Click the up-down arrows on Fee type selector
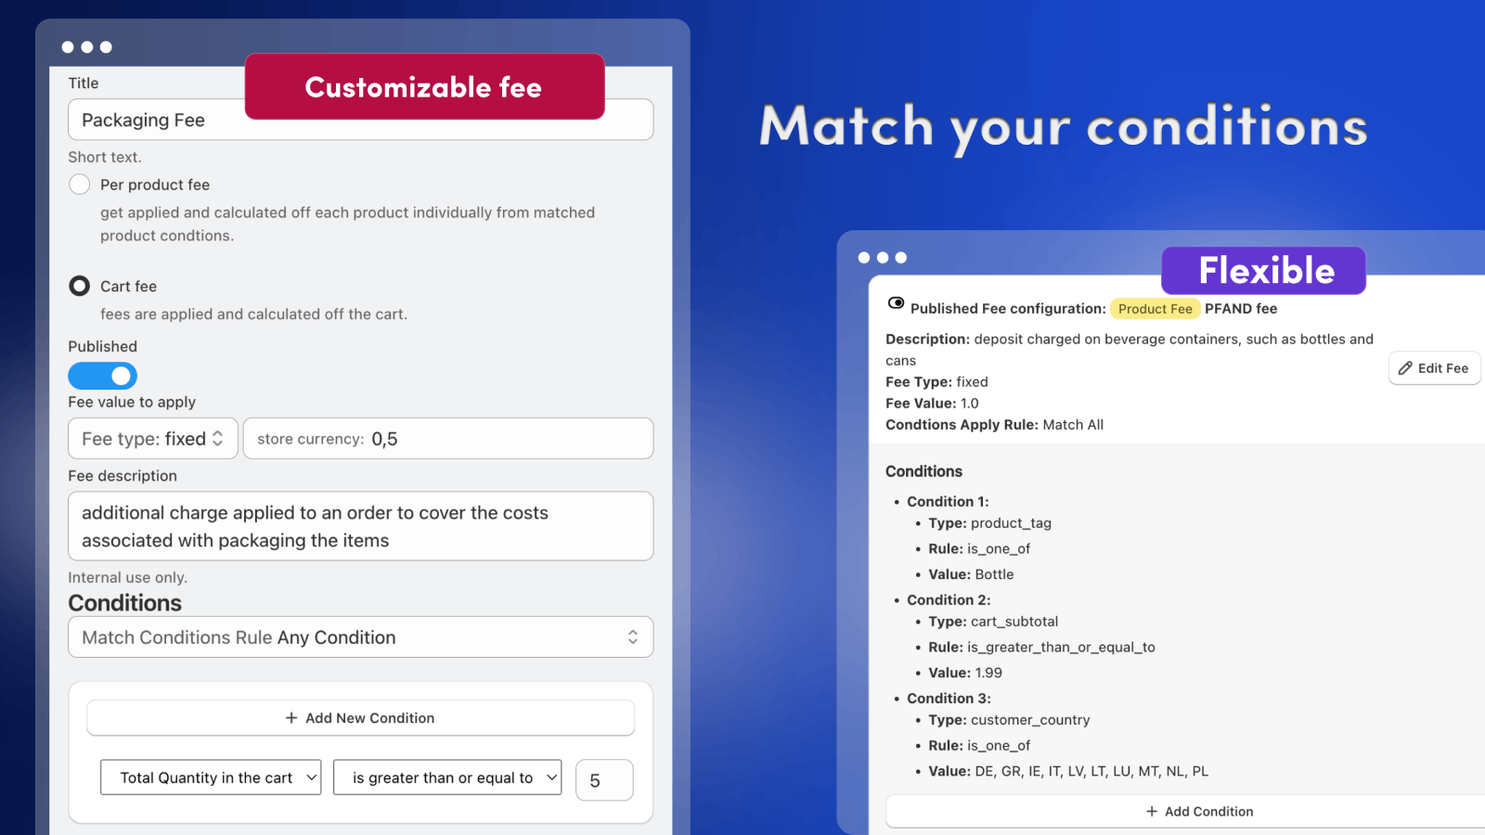 pos(218,439)
